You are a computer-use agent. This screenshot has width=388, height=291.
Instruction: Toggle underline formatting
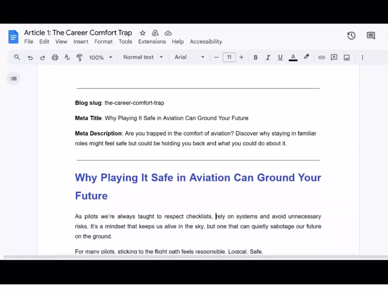(280, 57)
